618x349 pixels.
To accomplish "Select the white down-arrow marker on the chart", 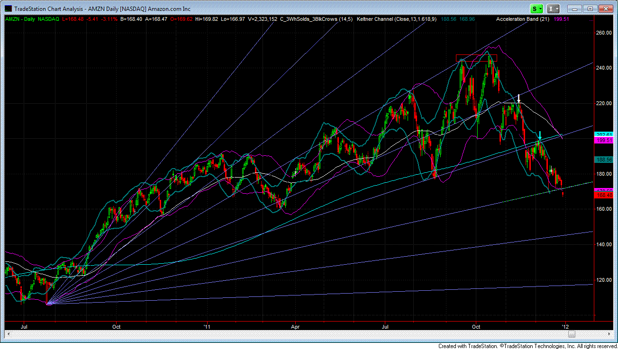I will coord(519,98).
